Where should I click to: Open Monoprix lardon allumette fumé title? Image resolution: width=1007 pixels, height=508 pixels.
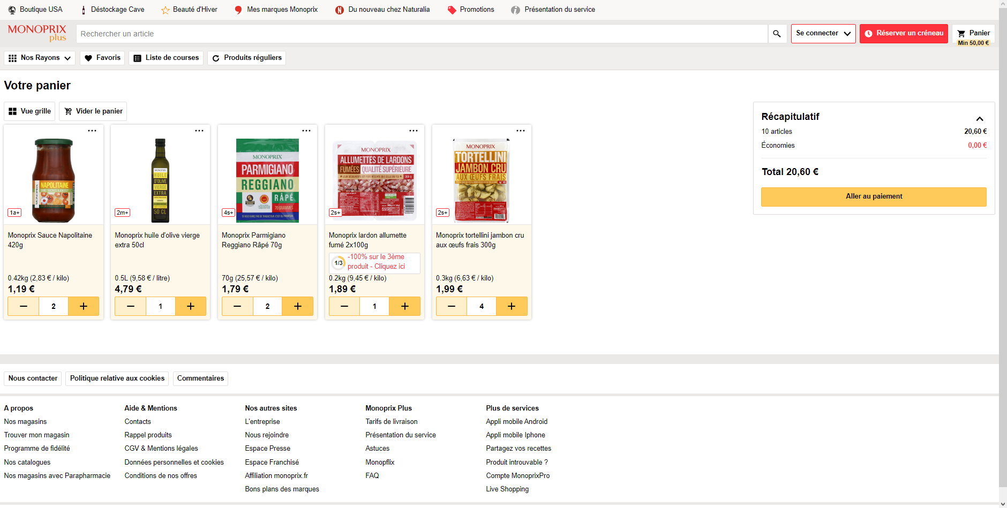click(367, 240)
